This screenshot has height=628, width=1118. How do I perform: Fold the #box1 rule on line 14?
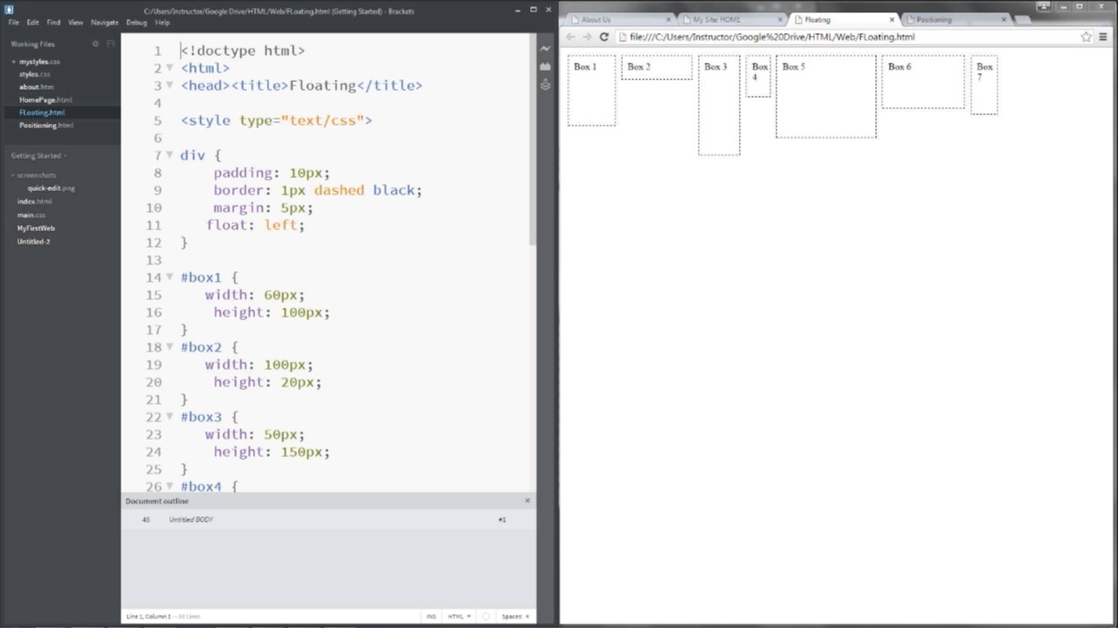click(x=169, y=277)
